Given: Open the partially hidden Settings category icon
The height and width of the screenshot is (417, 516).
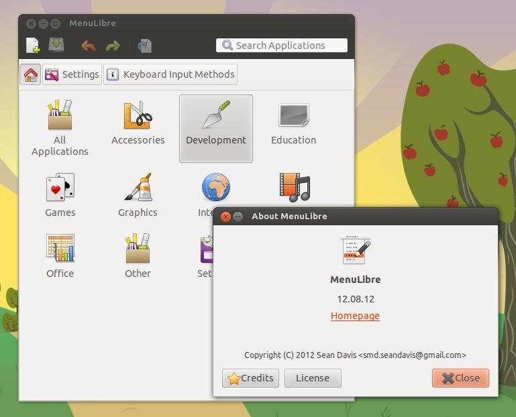Looking at the screenshot, I should 207,249.
